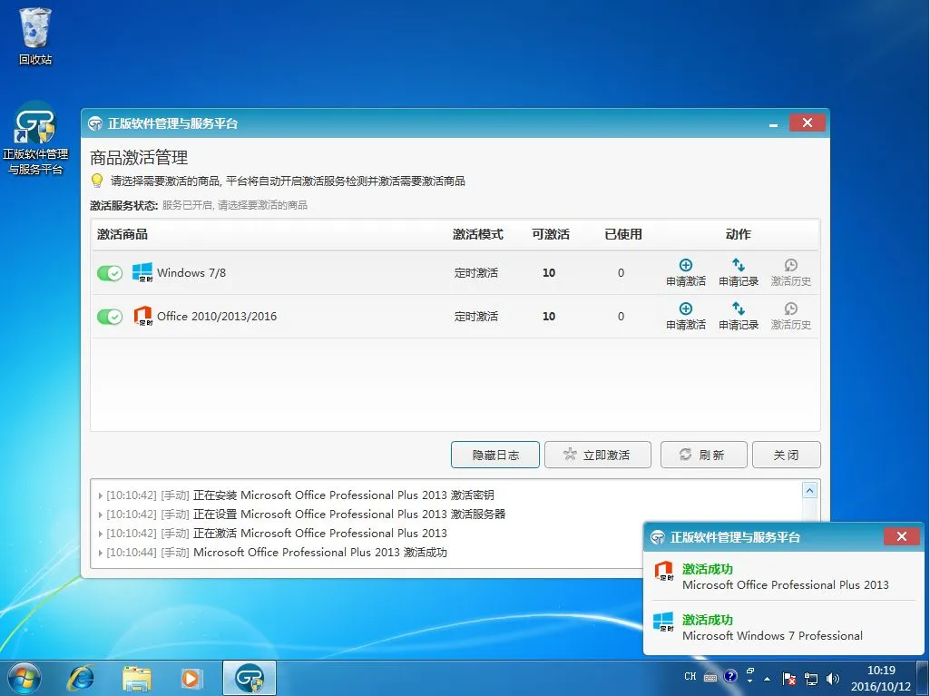Click the 激活模式 column header
930x696 pixels.
477,234
